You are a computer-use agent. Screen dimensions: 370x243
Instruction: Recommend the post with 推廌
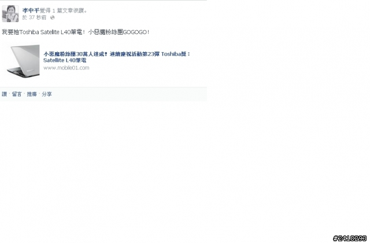tap(32, 94)
